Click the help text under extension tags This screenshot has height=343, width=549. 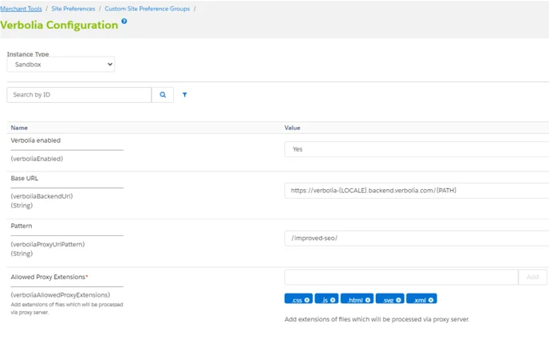(x=377, y=319)
